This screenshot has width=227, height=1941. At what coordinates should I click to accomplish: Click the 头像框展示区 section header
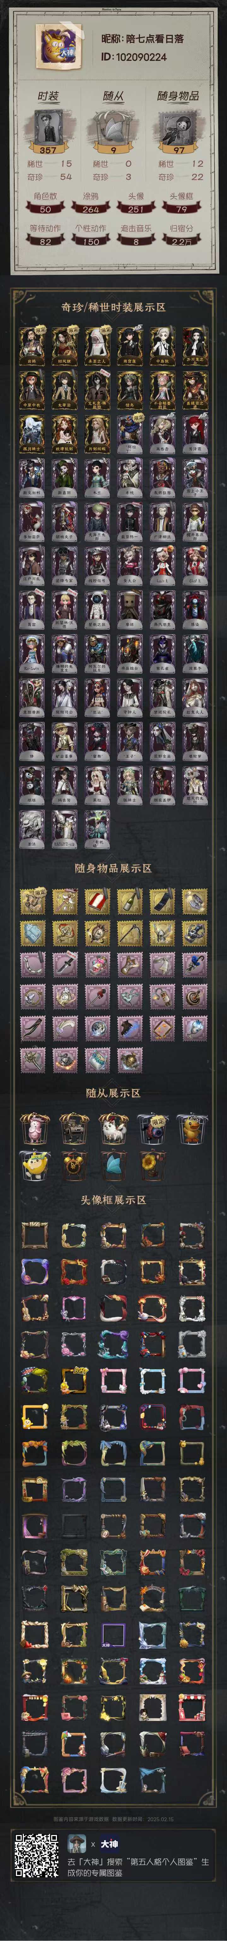(113, 1199)
